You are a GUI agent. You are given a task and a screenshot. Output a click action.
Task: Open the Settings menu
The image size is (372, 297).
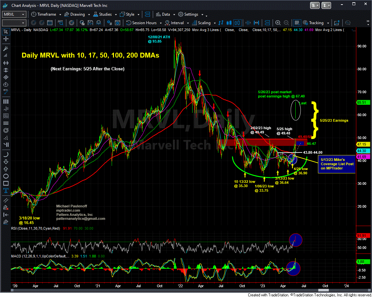click(191, 14)
